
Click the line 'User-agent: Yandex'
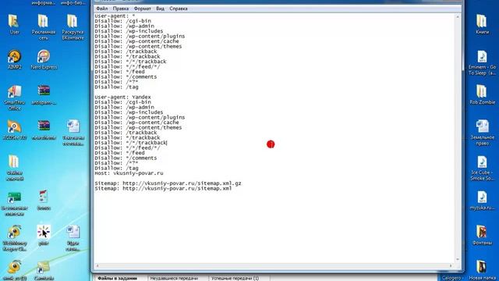click(x=122, y=97)
